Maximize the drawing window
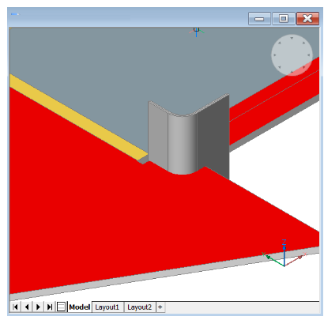Viewport: 324px width, 320px height. [284, 18]
